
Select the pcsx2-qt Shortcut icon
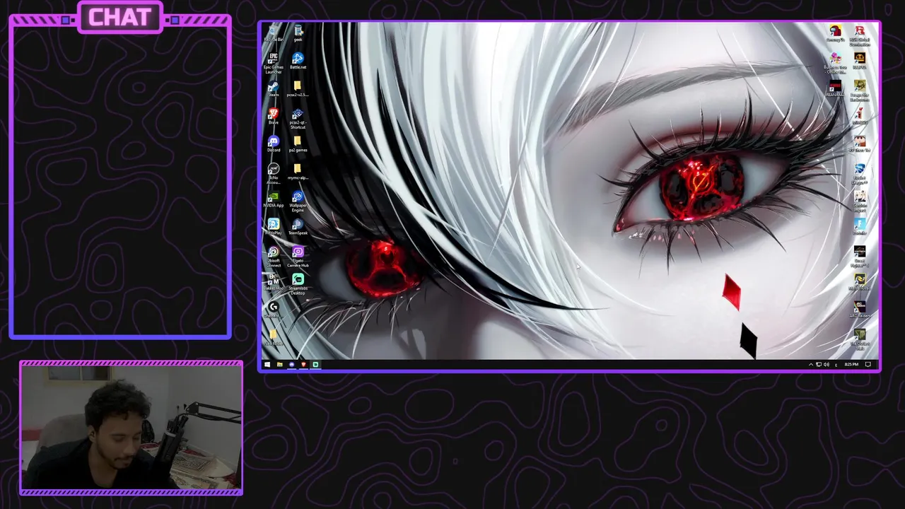click(x=298, y=118)
